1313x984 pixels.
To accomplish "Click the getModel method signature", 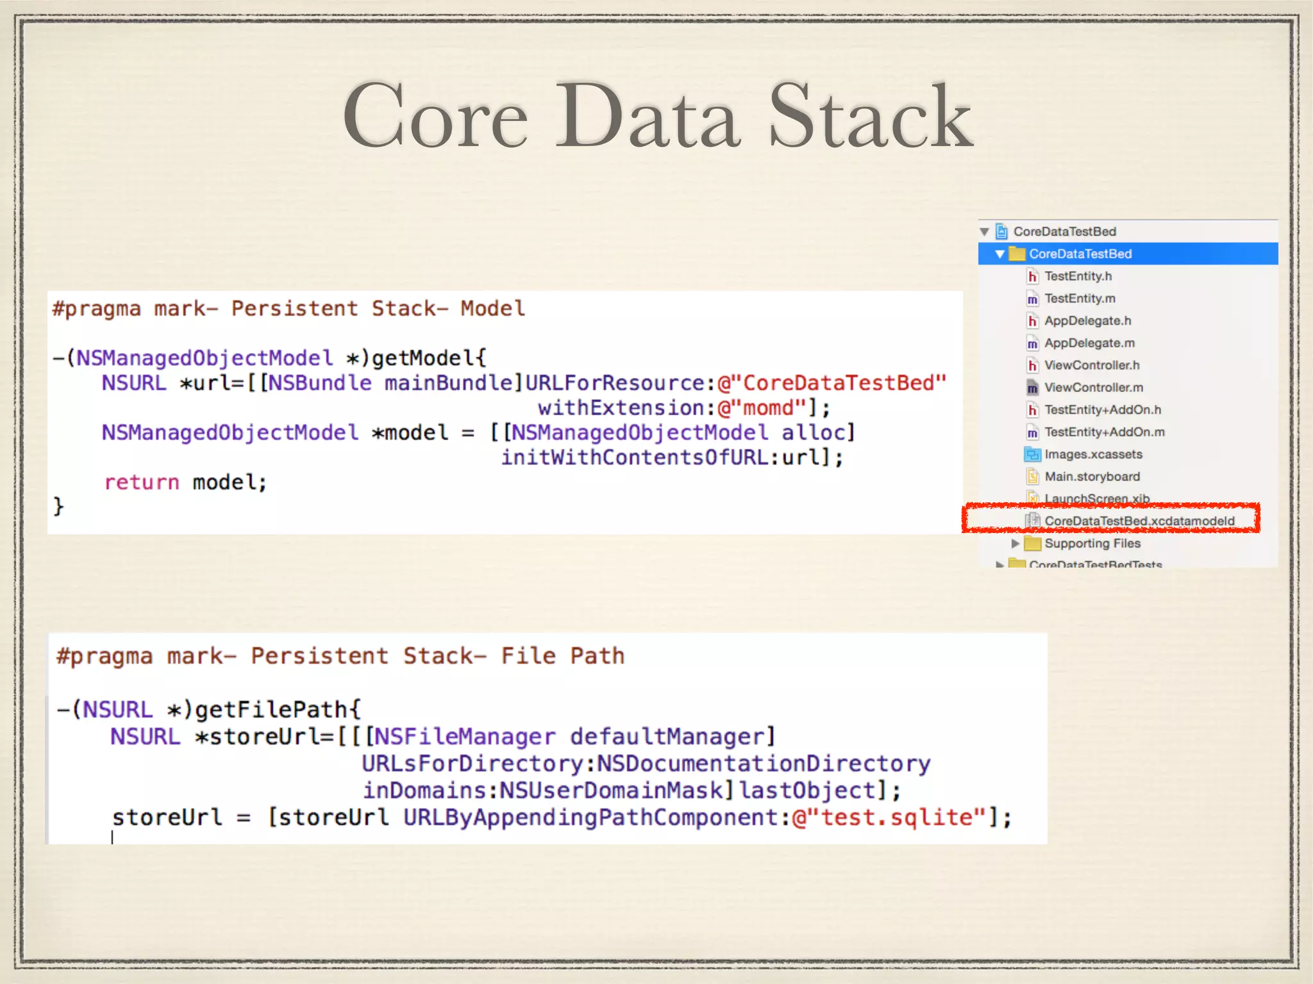I will pyautogui.click(x=269, y=358).
